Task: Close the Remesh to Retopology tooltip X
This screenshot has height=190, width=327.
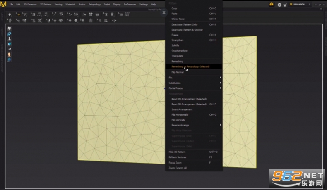Action: 164,12
